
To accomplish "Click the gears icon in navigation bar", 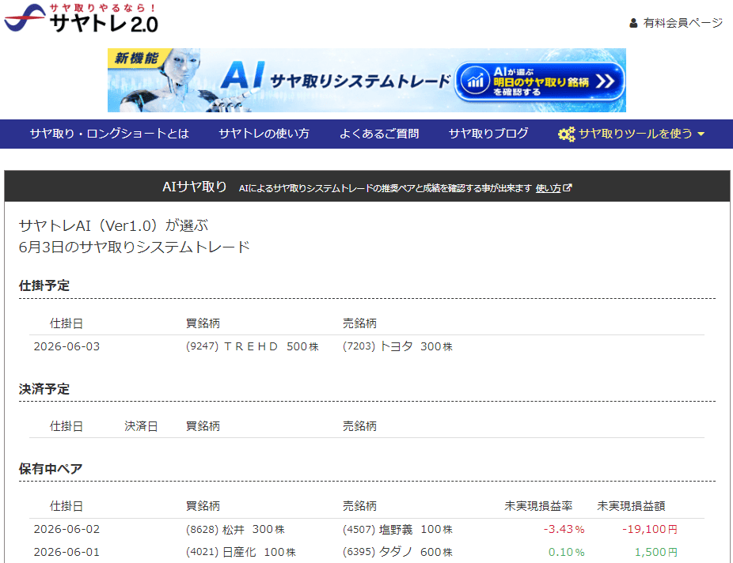I will [x=566, y=134].
